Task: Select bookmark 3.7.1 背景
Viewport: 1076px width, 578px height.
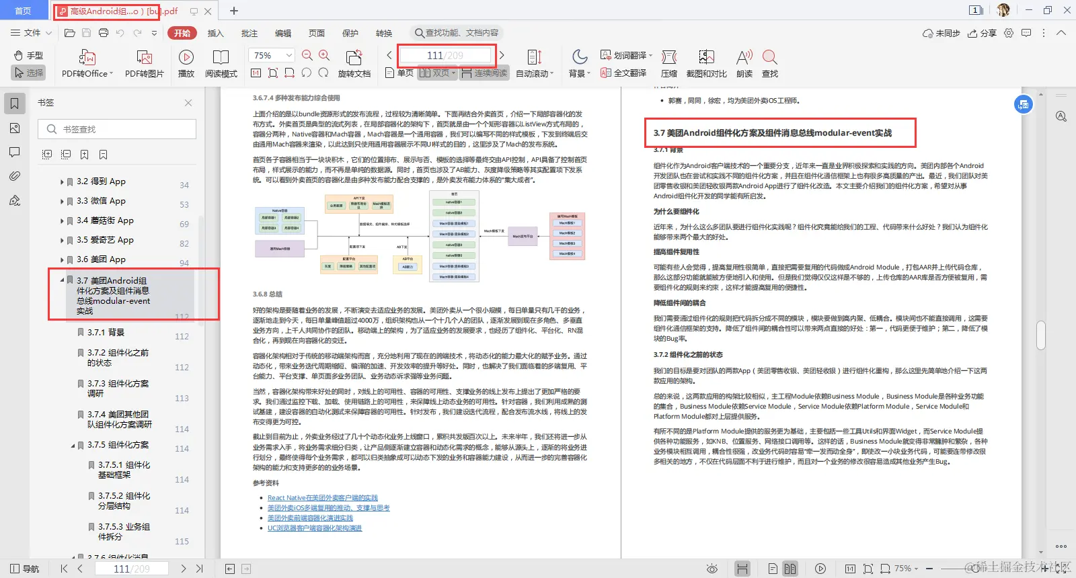Action: (106, 332)
